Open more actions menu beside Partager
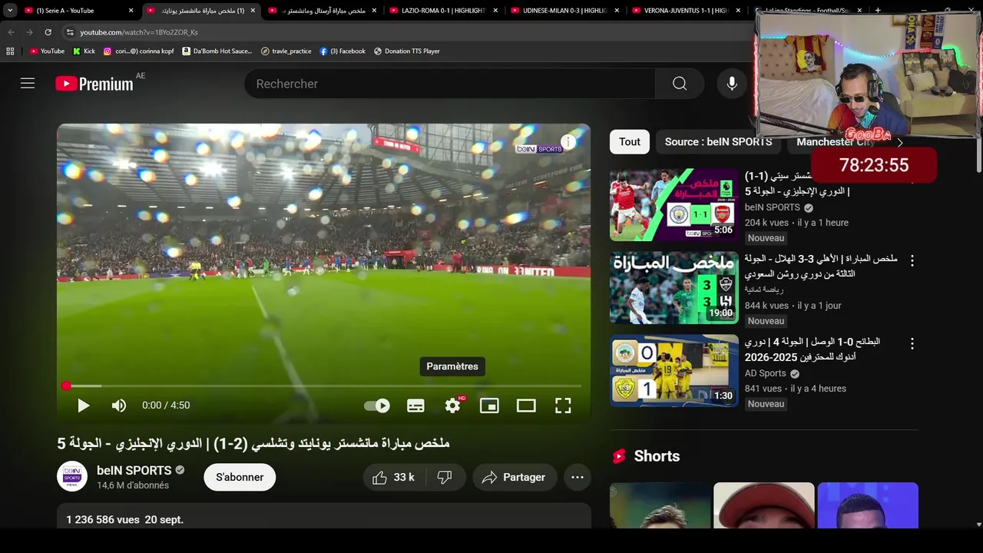983x553 pixels. click(578, 477)
